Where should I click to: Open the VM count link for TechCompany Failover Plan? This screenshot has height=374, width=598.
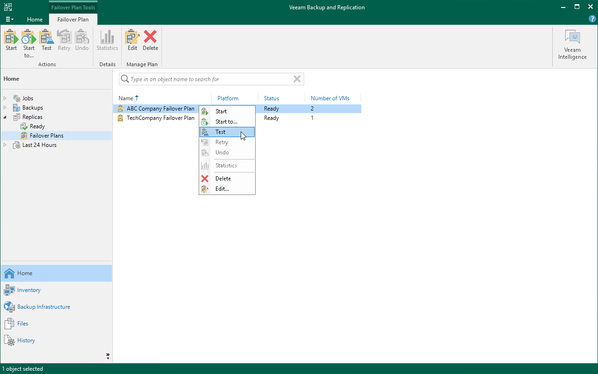click(312, 118)
